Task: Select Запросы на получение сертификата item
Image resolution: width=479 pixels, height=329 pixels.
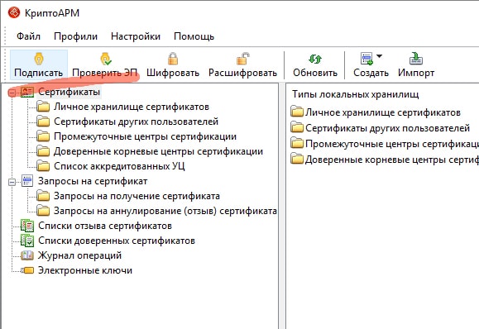Action: click(137, 196)
